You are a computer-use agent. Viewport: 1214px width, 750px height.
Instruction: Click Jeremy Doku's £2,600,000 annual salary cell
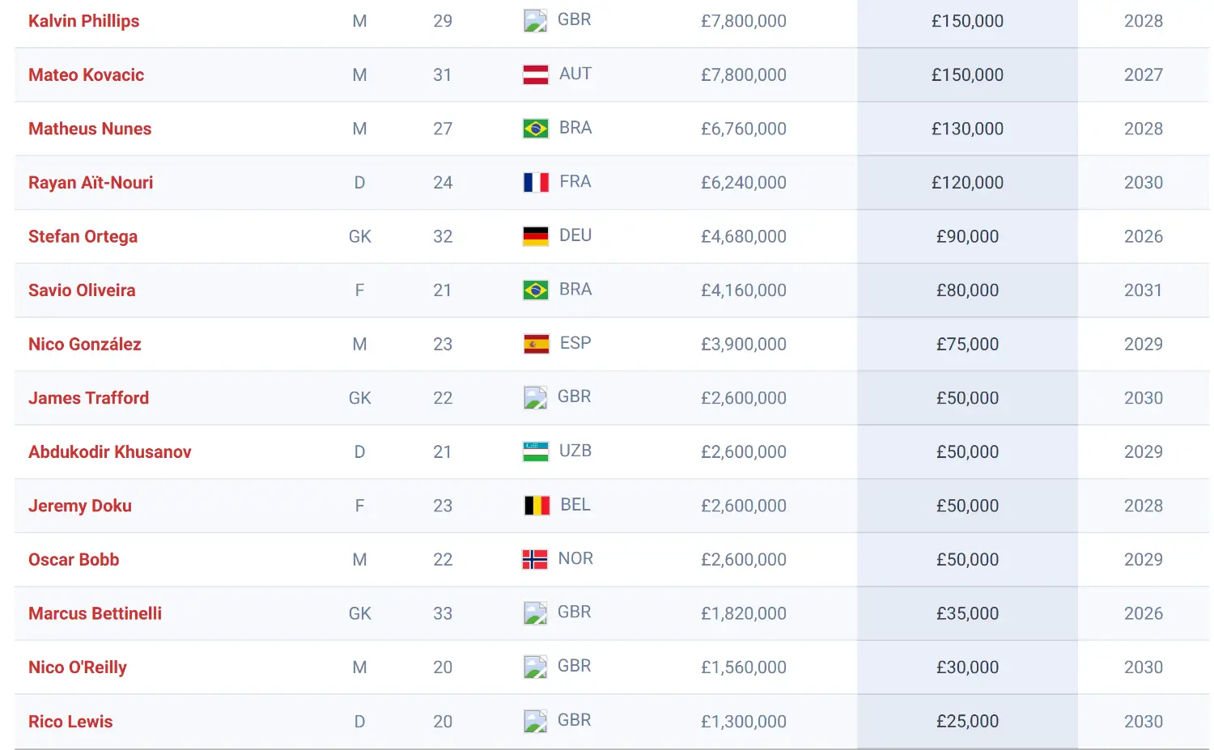point(743,506)
